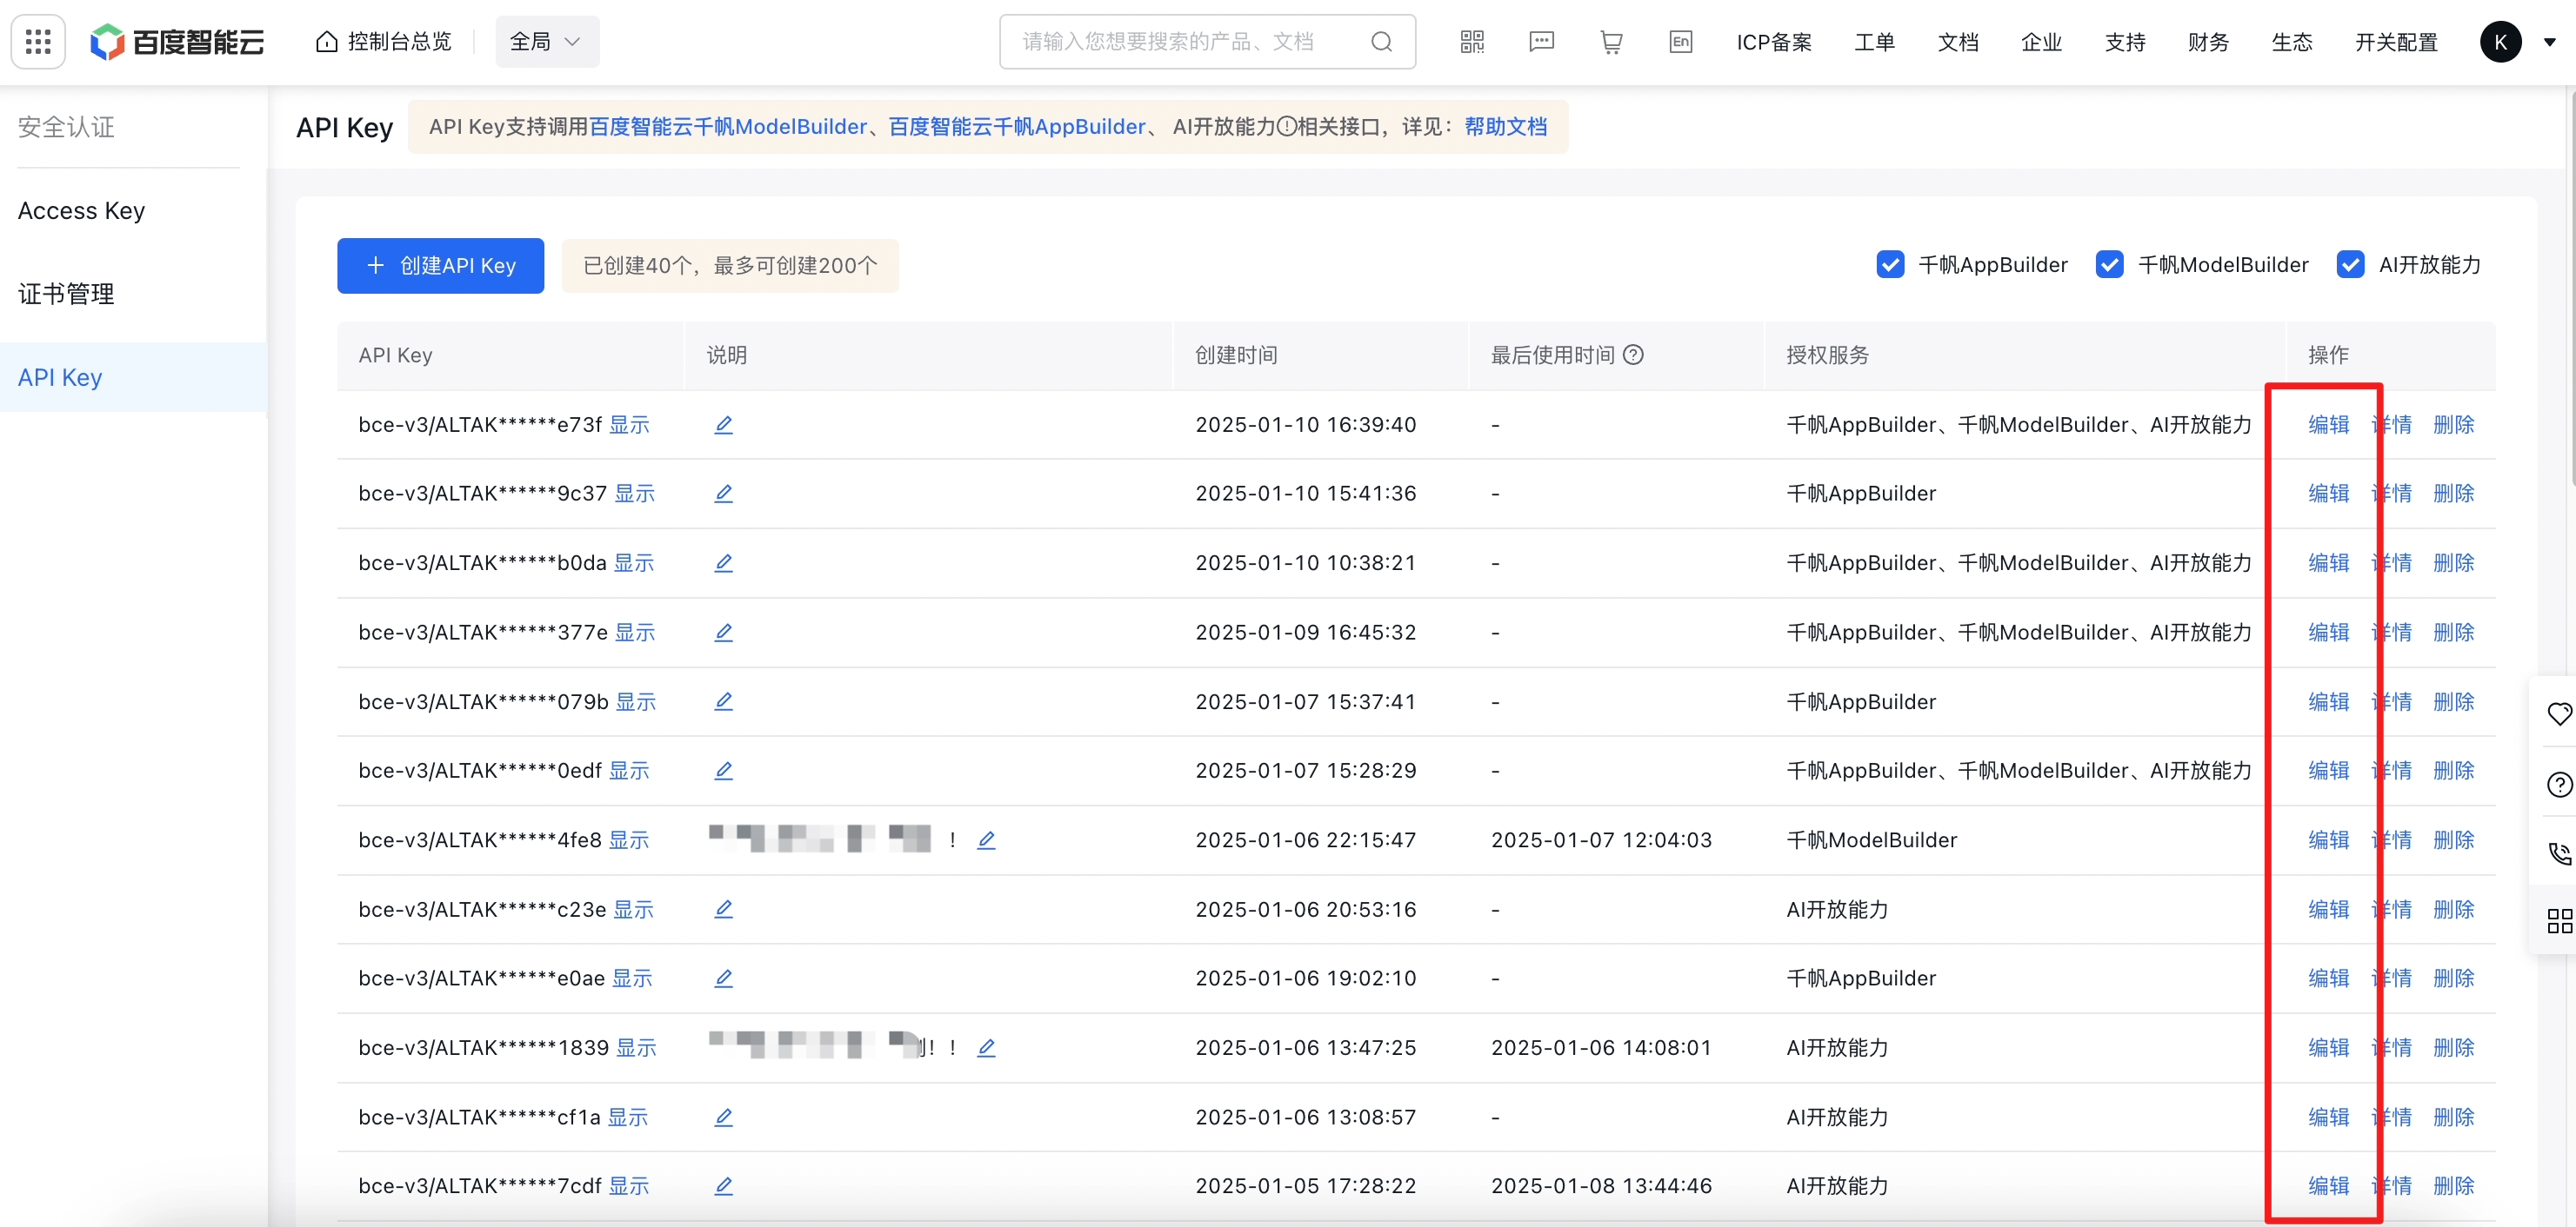Open 控制台总览 console overview

[384, 42]
